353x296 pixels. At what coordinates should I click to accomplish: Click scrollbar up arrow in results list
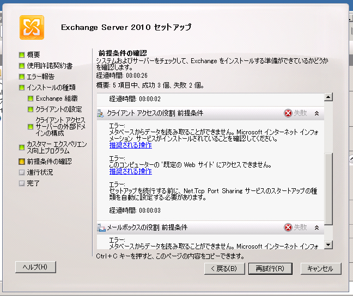328,97
